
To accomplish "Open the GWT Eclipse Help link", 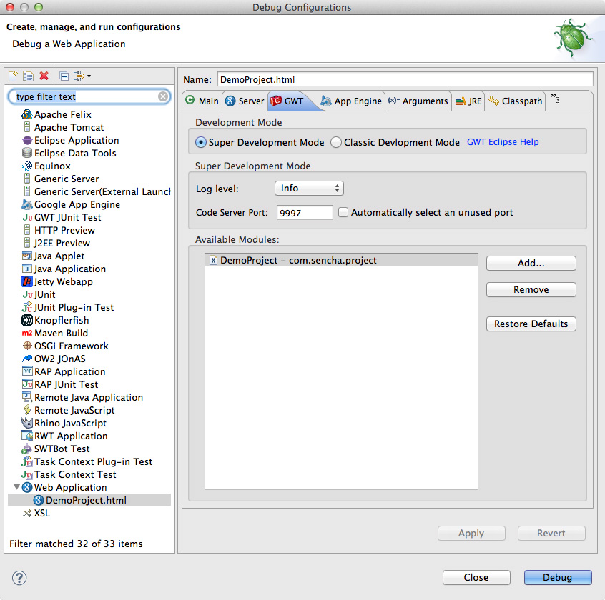I will tap(503, 142).
